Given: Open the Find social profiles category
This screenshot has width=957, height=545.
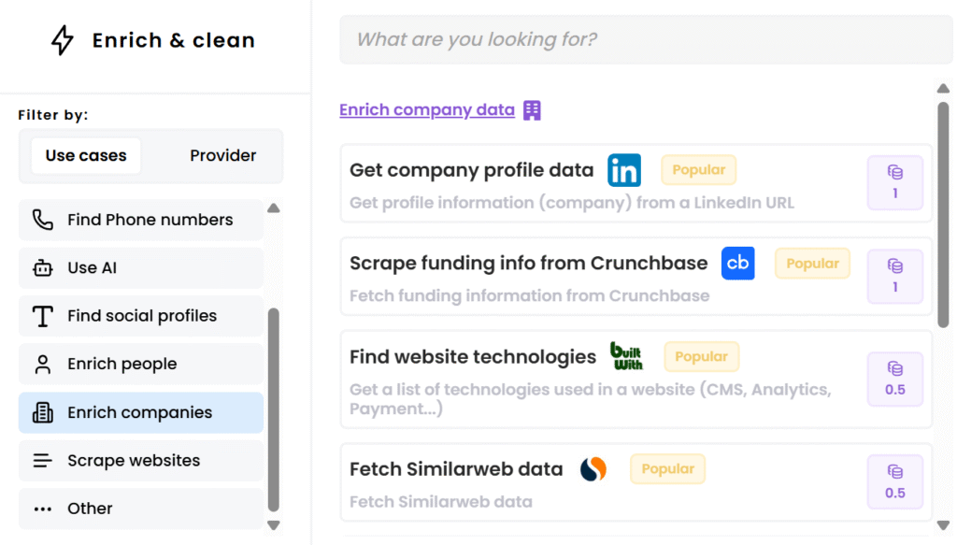Looking at the screenshot, I should pyautogui.click(x=141, y=316).
